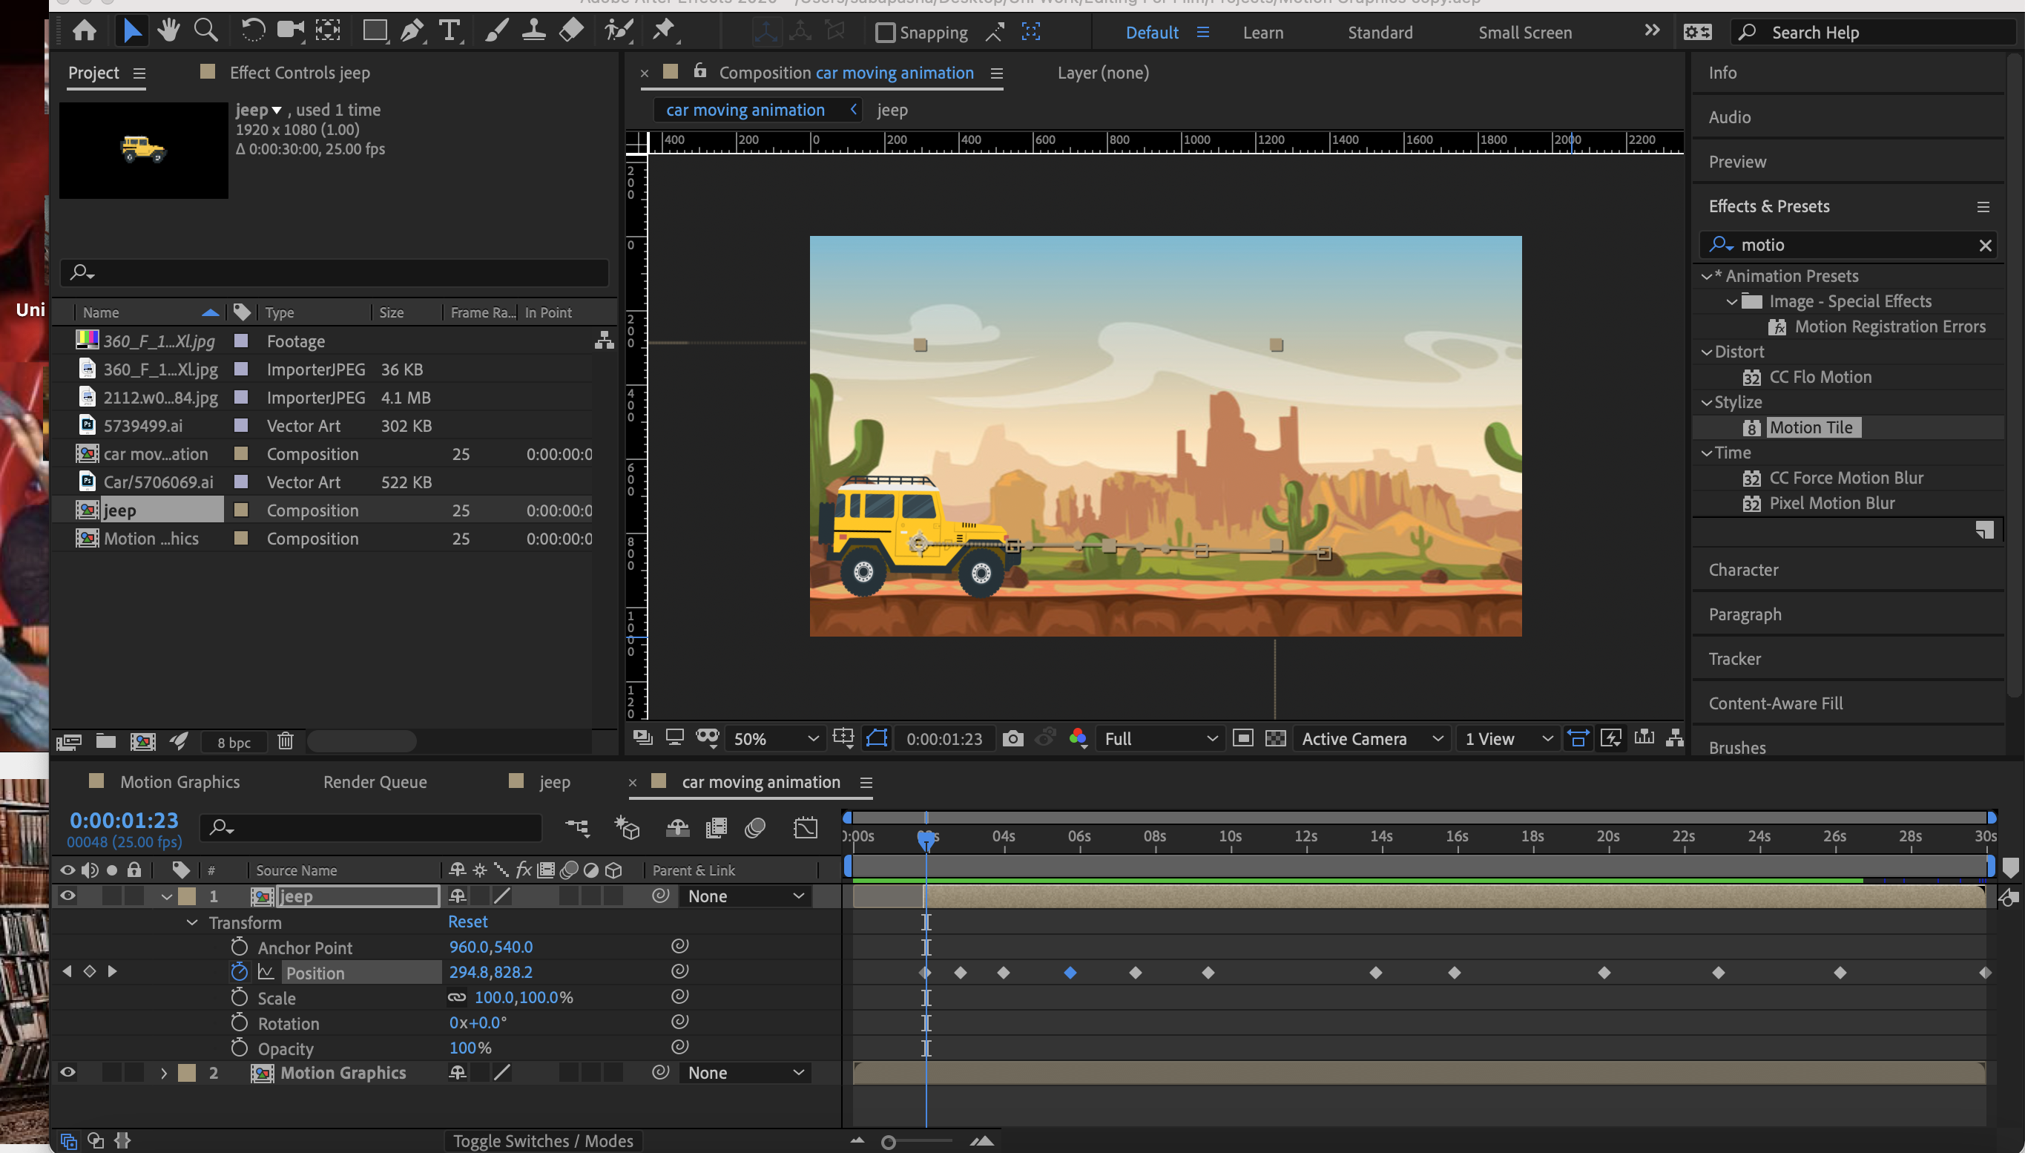2025x1153 pixels.
Task: Delete selected item with trash icon
Action: pyautogui.click(x=285, y=741)
